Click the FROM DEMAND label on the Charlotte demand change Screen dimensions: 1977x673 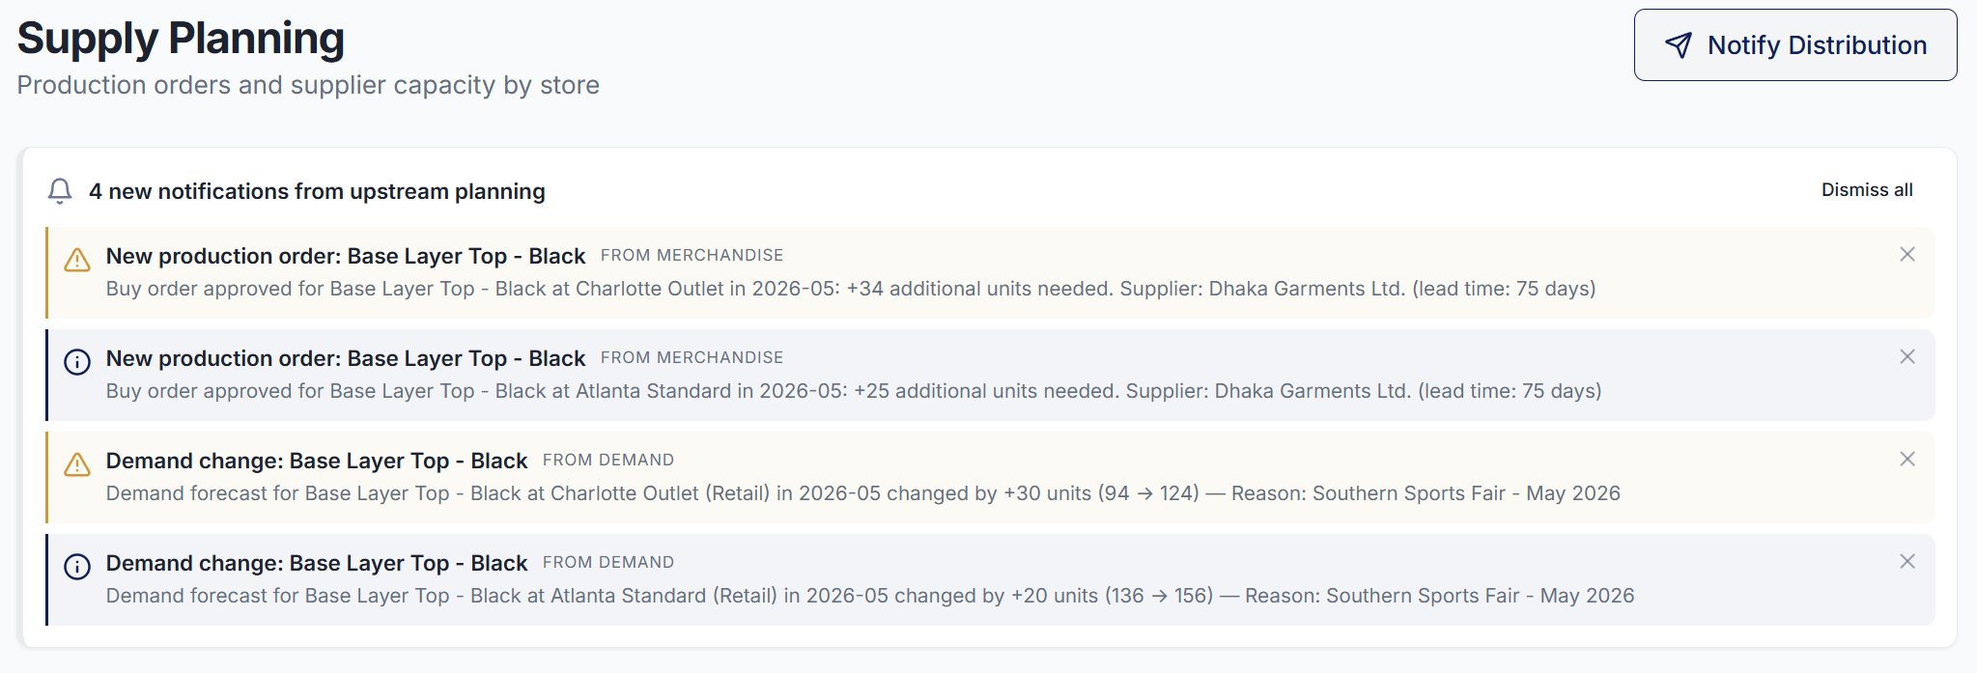[607, 460]
